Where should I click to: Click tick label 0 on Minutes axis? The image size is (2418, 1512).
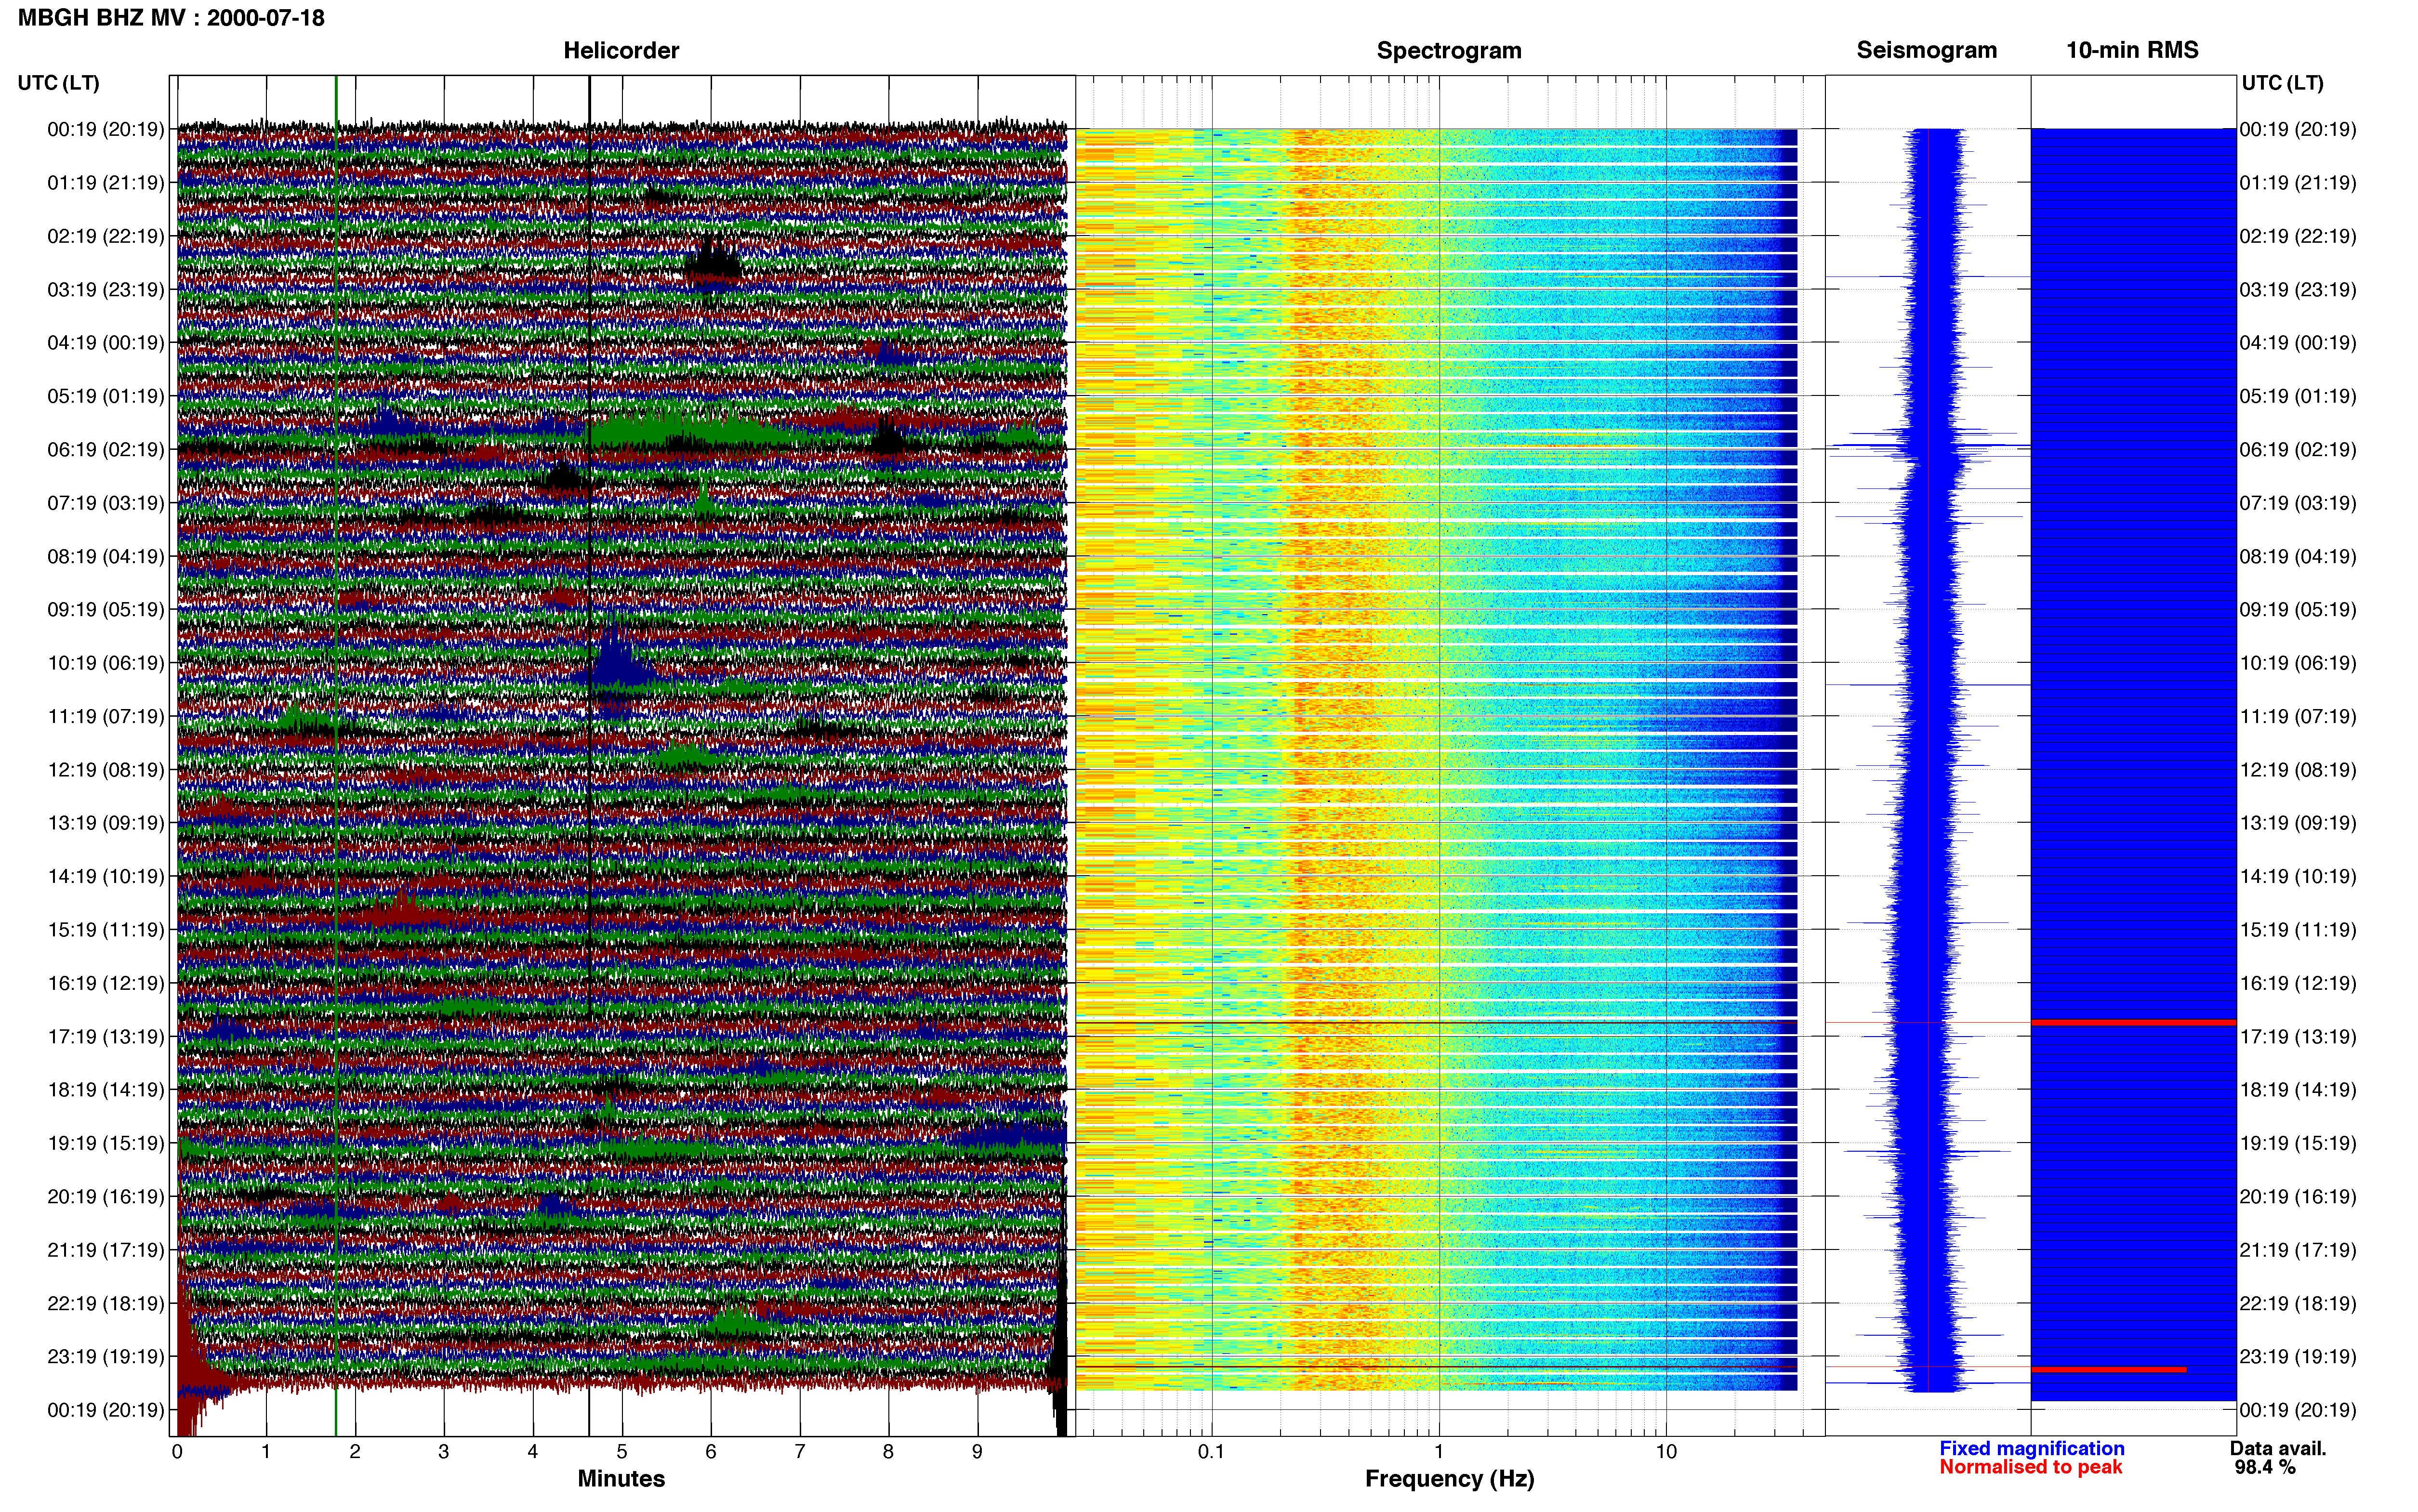click(x=177, y=1452)
